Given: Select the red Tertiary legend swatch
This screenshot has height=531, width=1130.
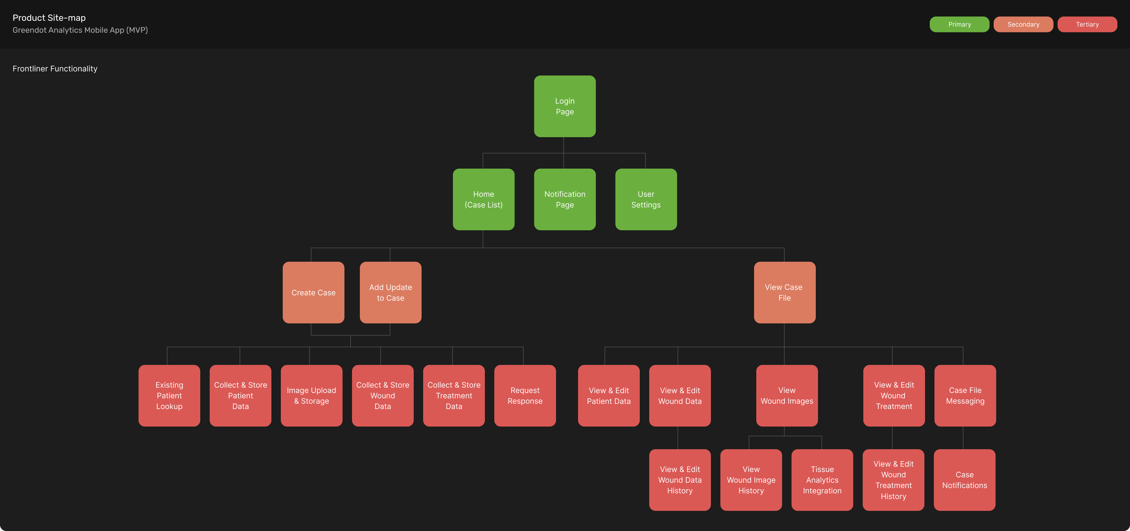Looking at the screenshot, I should (1087, 25).
